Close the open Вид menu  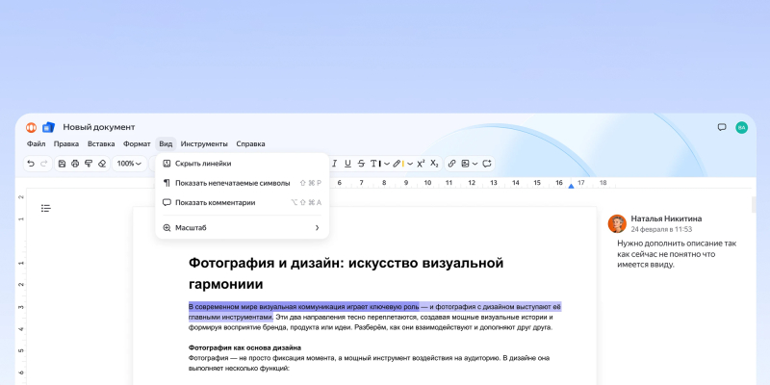(x=166, y=143)
